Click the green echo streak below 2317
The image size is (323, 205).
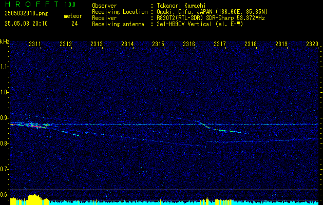click(230, 131)
